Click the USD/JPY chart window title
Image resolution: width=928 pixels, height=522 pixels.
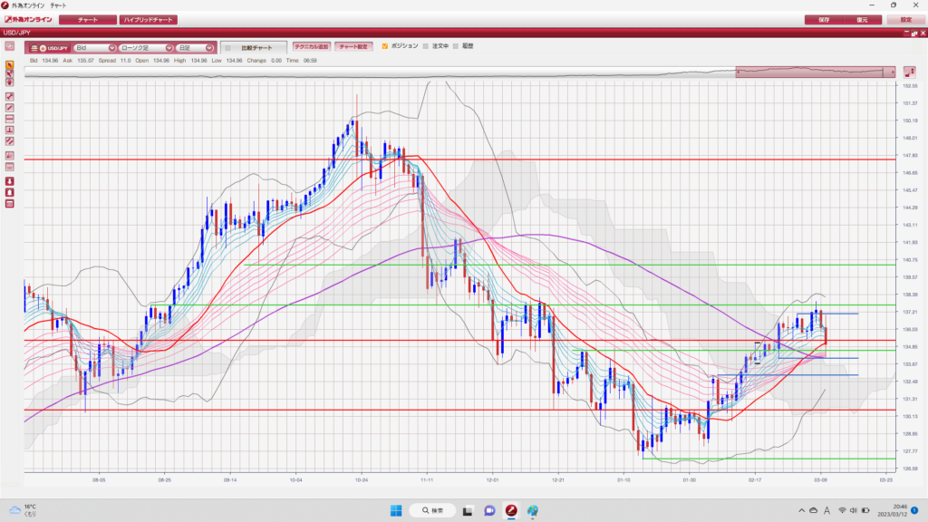16,33
